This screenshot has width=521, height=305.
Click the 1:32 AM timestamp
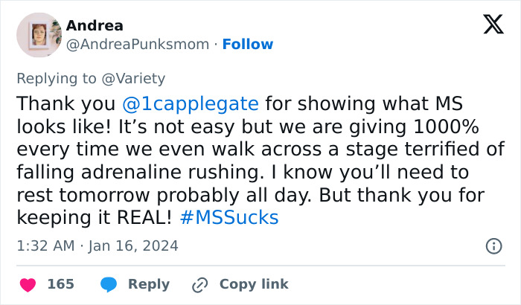pyautogui.click(x=44, y=245)
